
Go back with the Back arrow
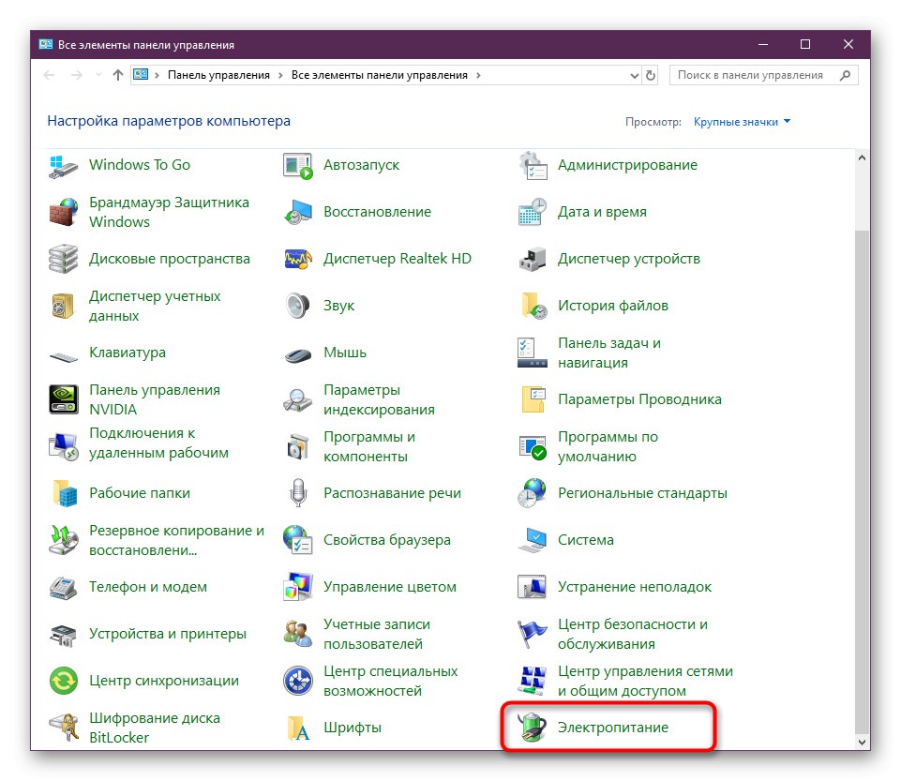[x=50, y=75]
